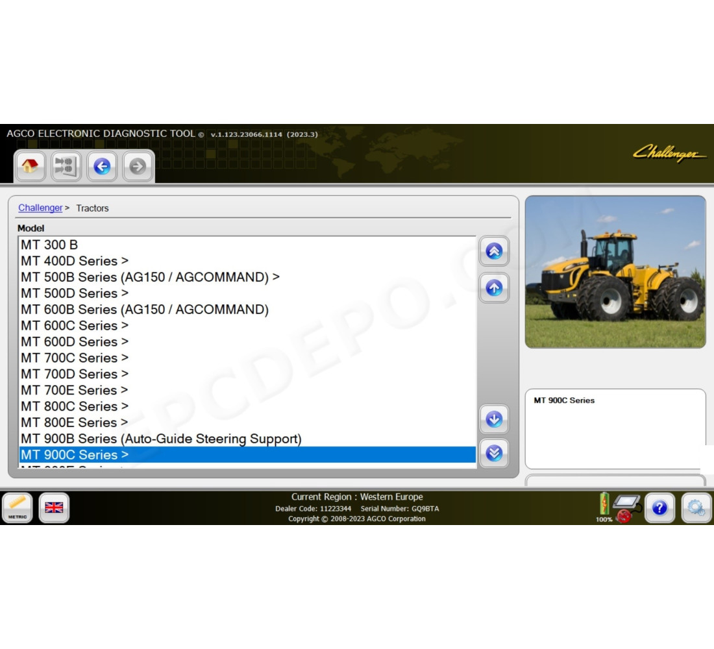
Task: Open the highlighted MT 900C Series
Action: click(x=248, y=454)
